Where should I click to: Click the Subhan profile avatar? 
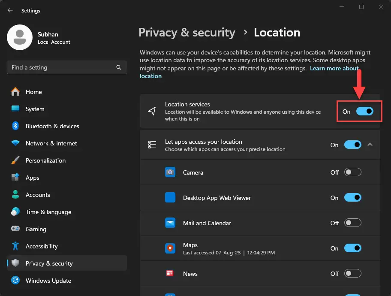click(x=20, y=37)
